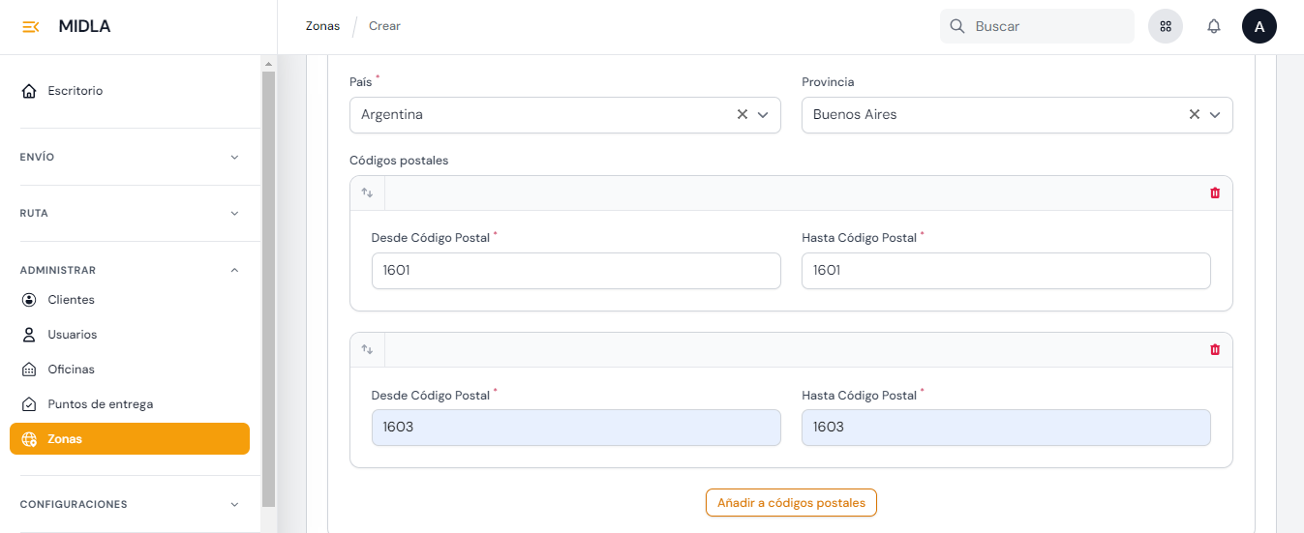Open the apps grid icon in header
This screenshot has height=533, width=1304.
[x=1166, y=27]
